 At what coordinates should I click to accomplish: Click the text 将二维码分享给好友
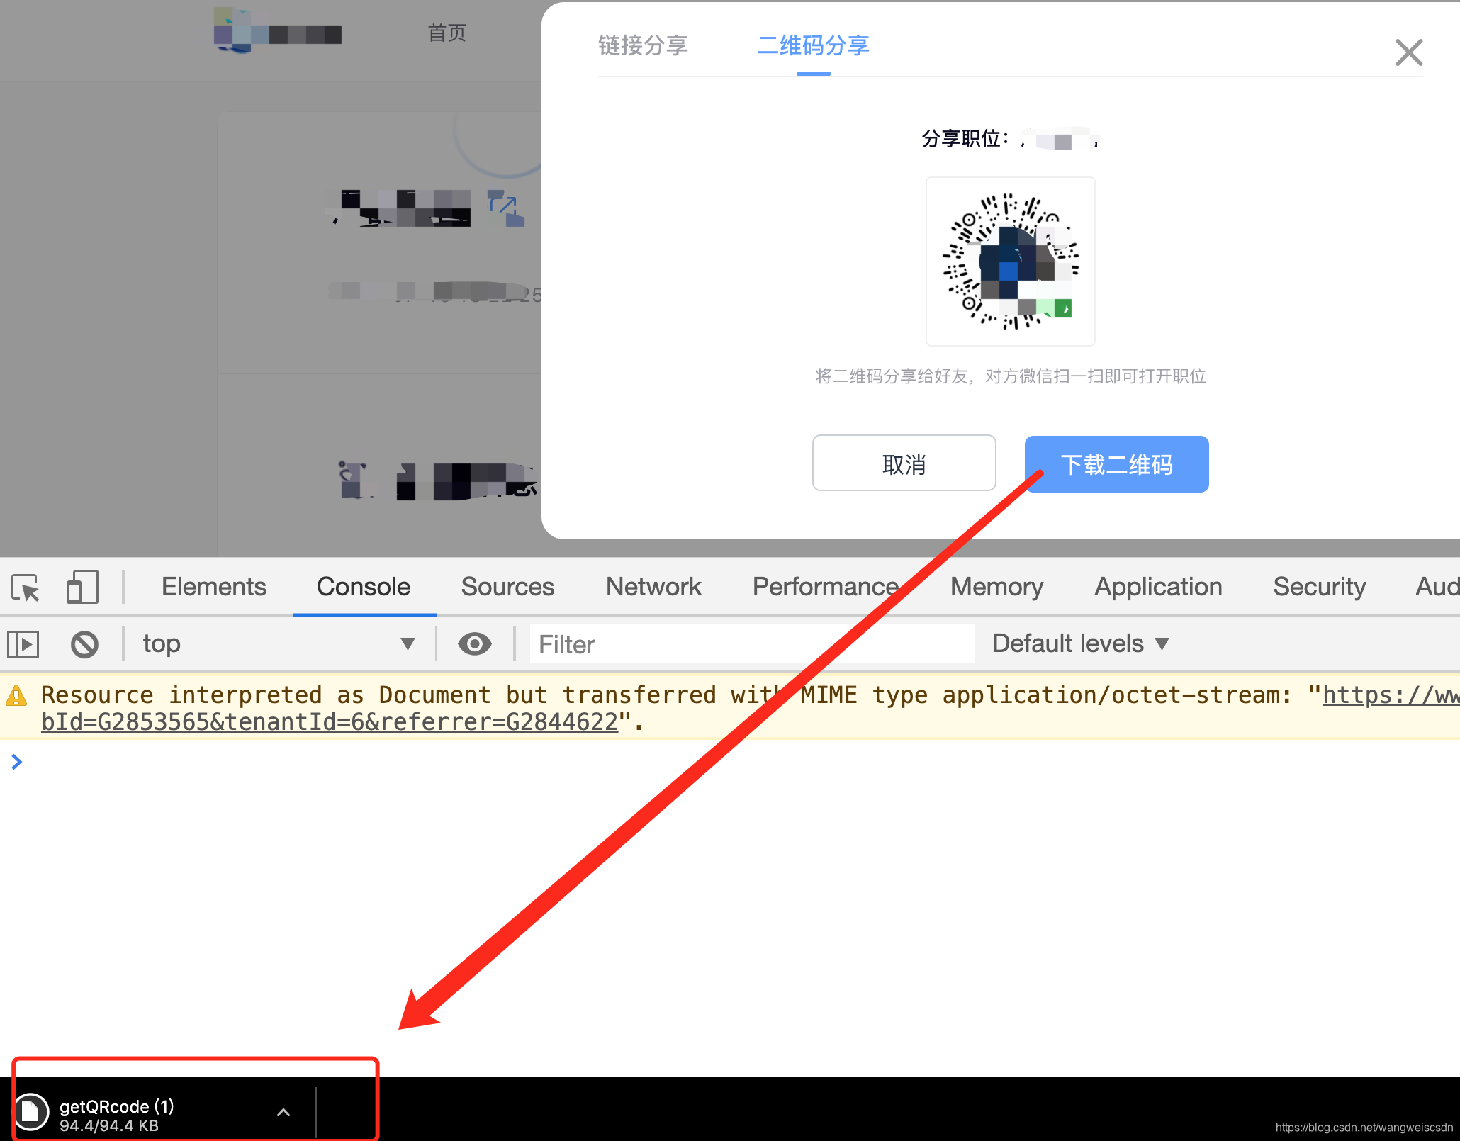(x=891, y=376)
